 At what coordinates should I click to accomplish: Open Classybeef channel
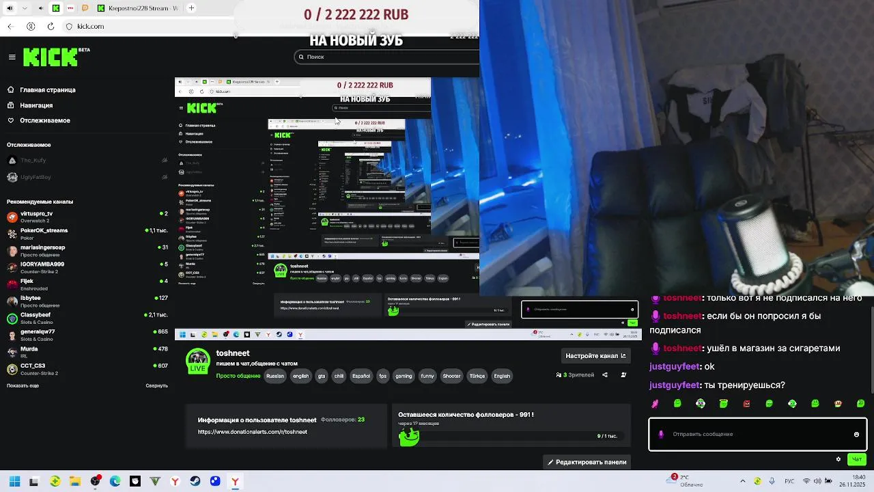tap(87, 318)
